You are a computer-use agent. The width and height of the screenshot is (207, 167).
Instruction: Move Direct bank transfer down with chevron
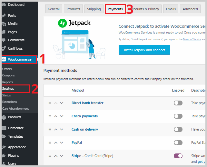(62, 103)
